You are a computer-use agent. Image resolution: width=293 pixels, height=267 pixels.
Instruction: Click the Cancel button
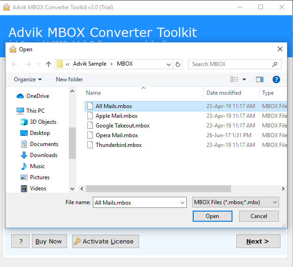pyautogui.click(x=259, y=216)
